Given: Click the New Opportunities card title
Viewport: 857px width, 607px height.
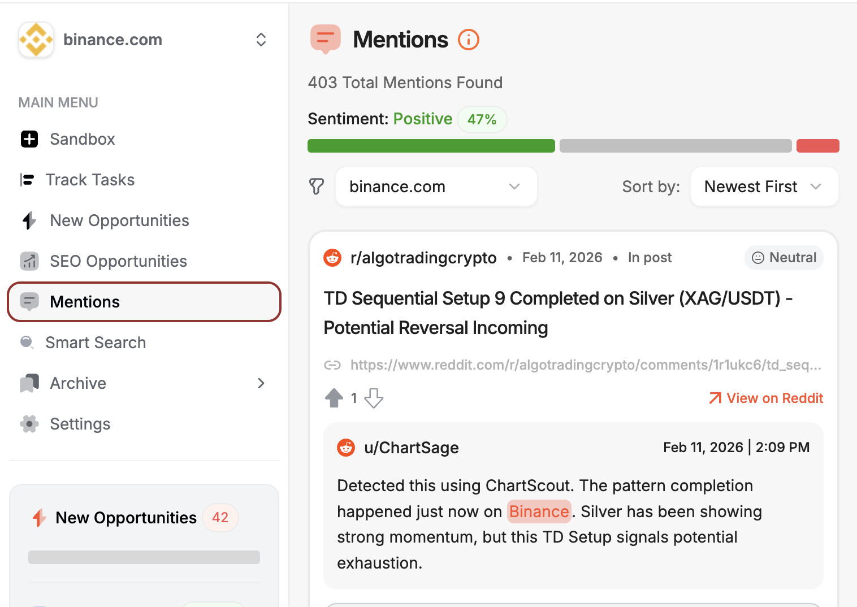Looking at the screenshot, I should 126,518.
